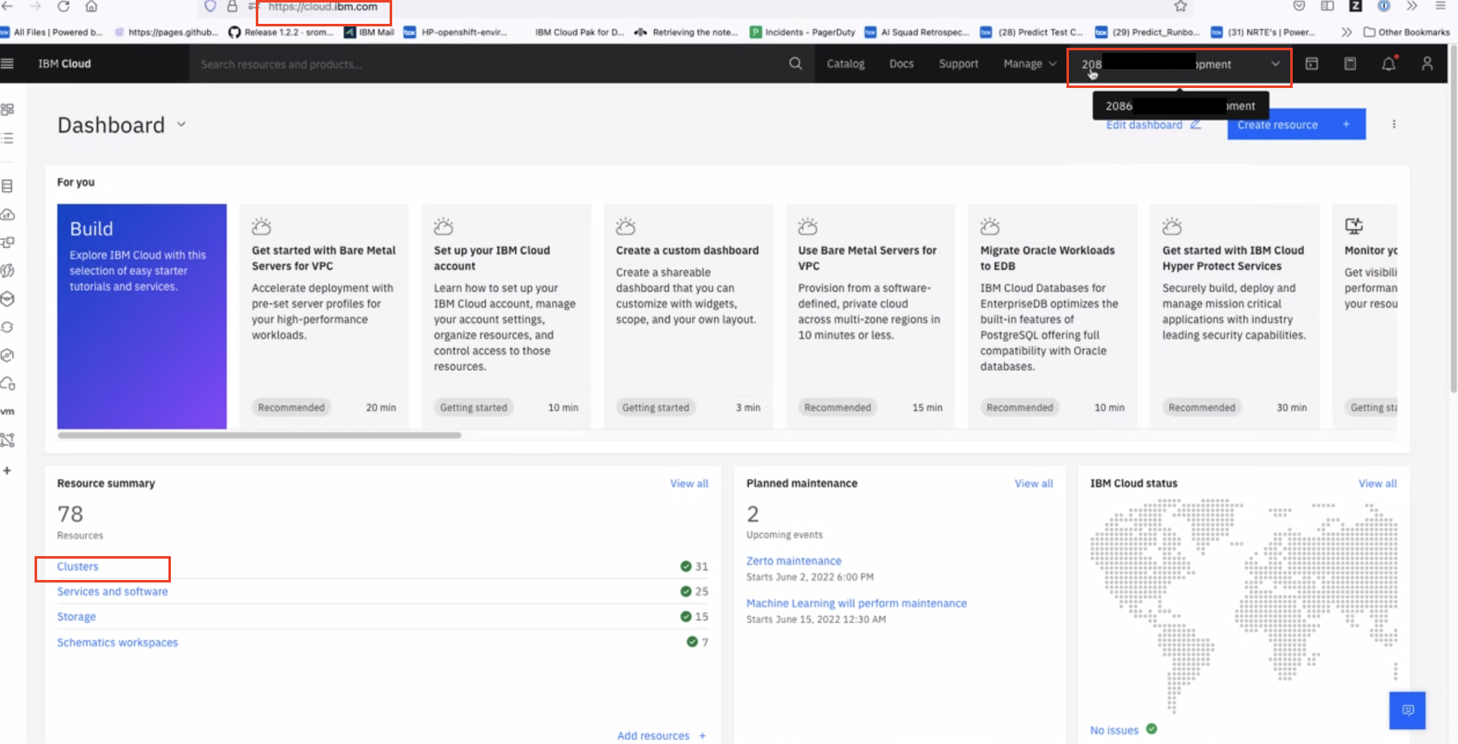Click View all in IBM Cloud status
The width and height of the screenshot is (1458, 744).
(1378, 483)
